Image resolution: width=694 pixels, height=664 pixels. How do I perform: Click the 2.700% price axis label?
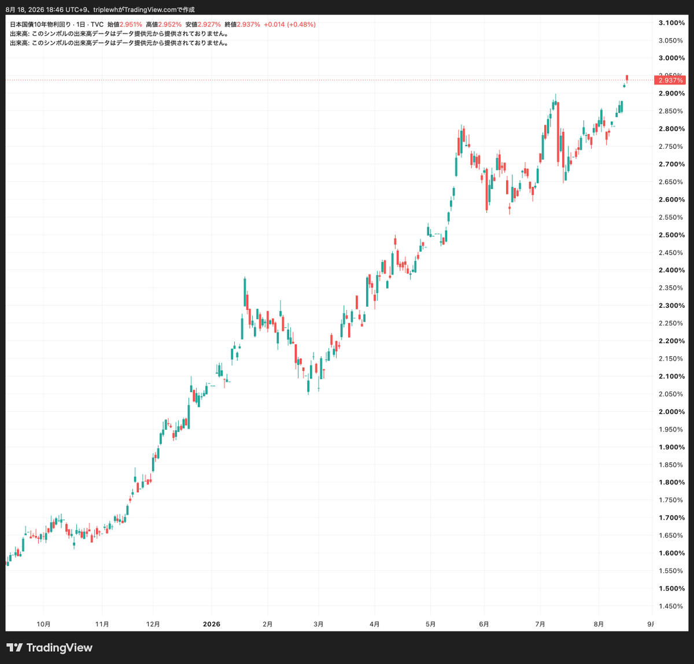click(671, 164)
